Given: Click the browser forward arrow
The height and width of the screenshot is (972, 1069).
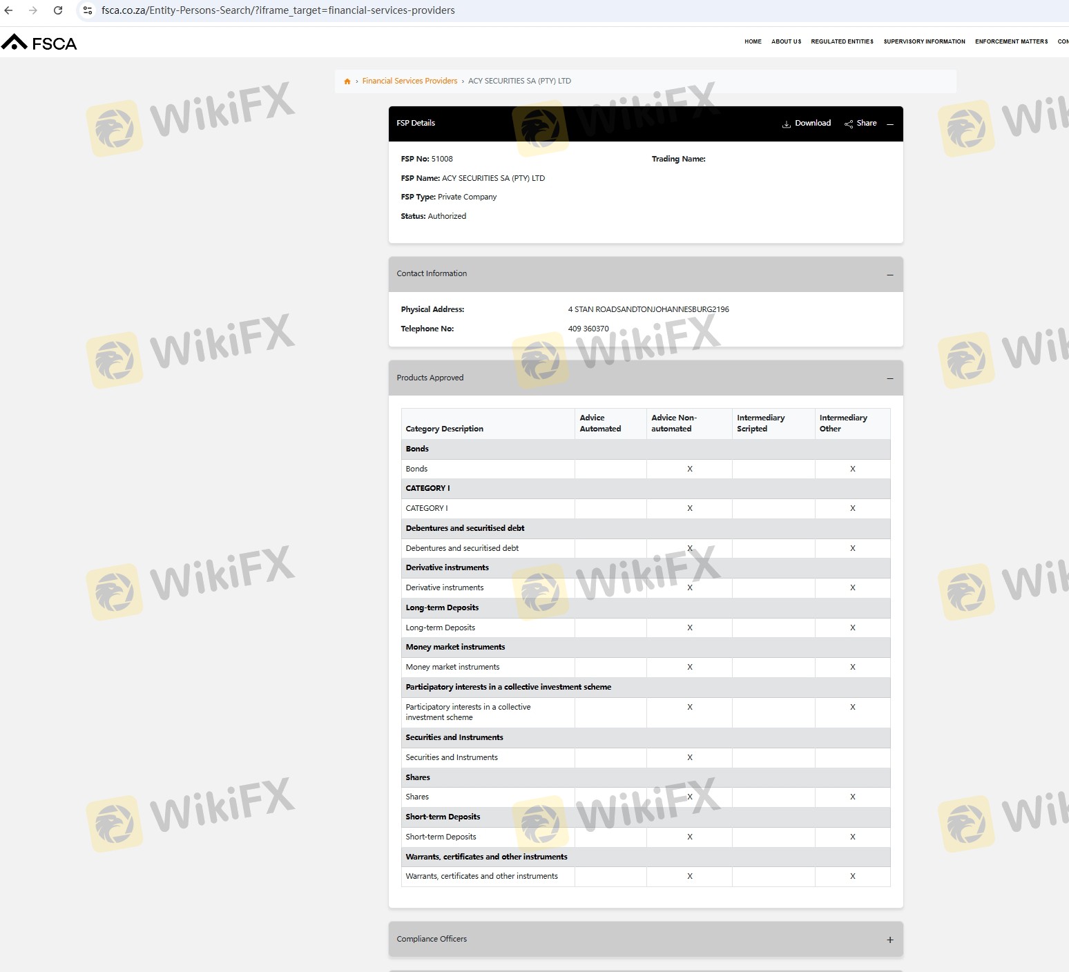Looking at the screenshot, I should point(33,10).
